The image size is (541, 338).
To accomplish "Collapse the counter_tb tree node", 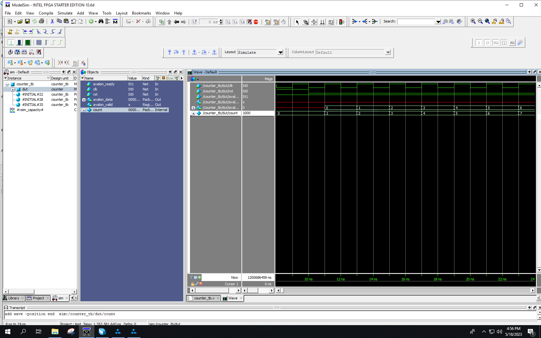I will click(x=7, y=84).
